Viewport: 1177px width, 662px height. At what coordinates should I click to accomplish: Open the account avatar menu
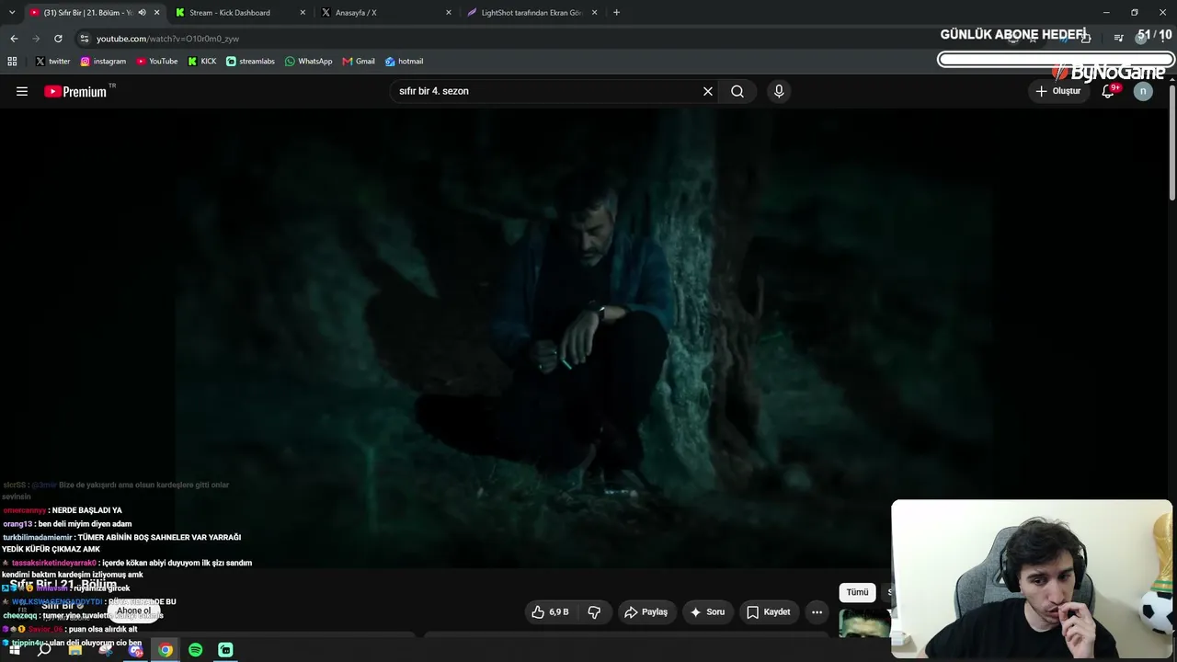[x=1143, y=91]
